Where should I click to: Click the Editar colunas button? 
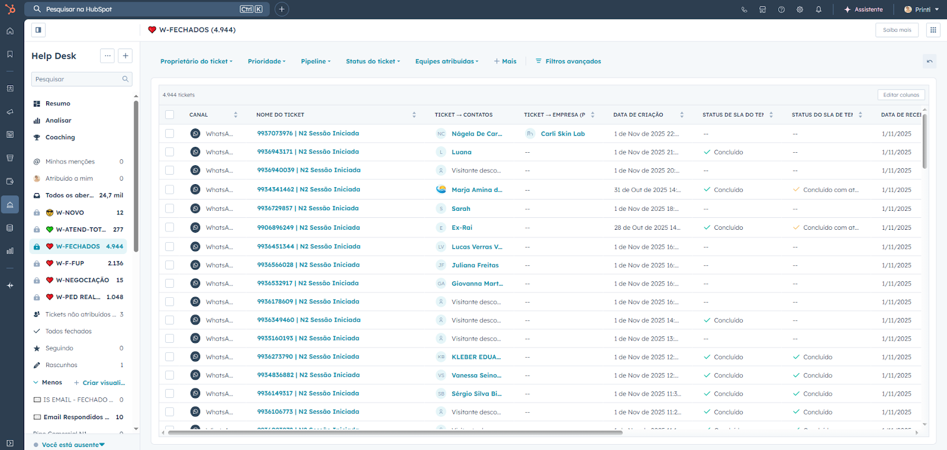click(x=901, y=95)
